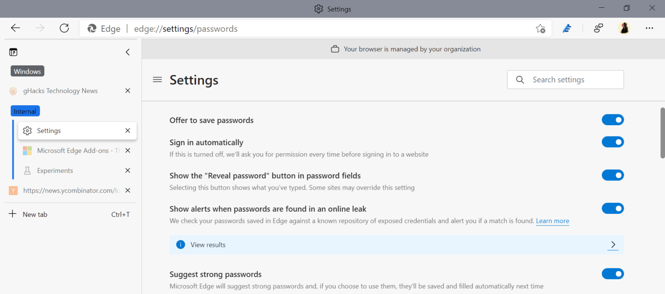
Task: Turn off Sign in automatically
Action: tap(613, 142)
